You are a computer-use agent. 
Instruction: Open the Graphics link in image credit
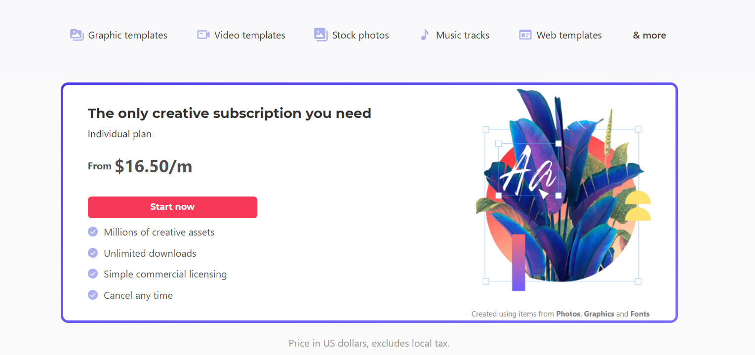pyautogui.click(x=599, y=314)
